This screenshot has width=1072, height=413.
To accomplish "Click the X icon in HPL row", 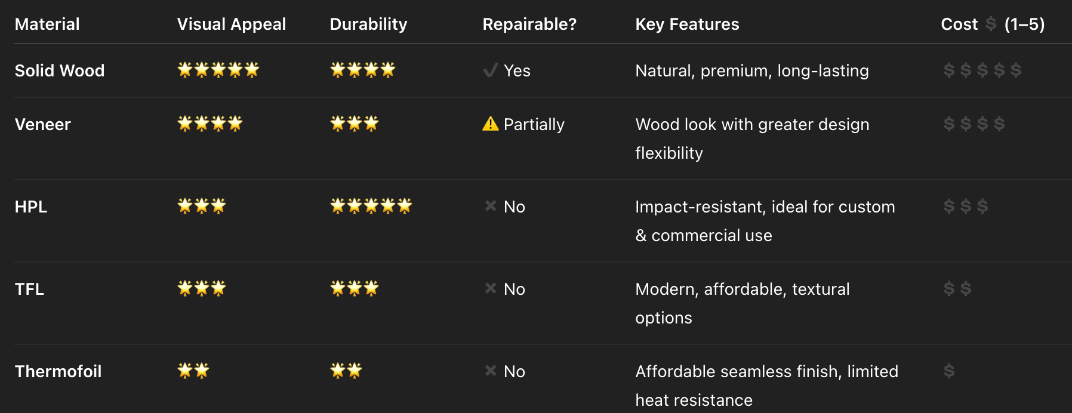I will pyautogui.click(x=491, y=206).
